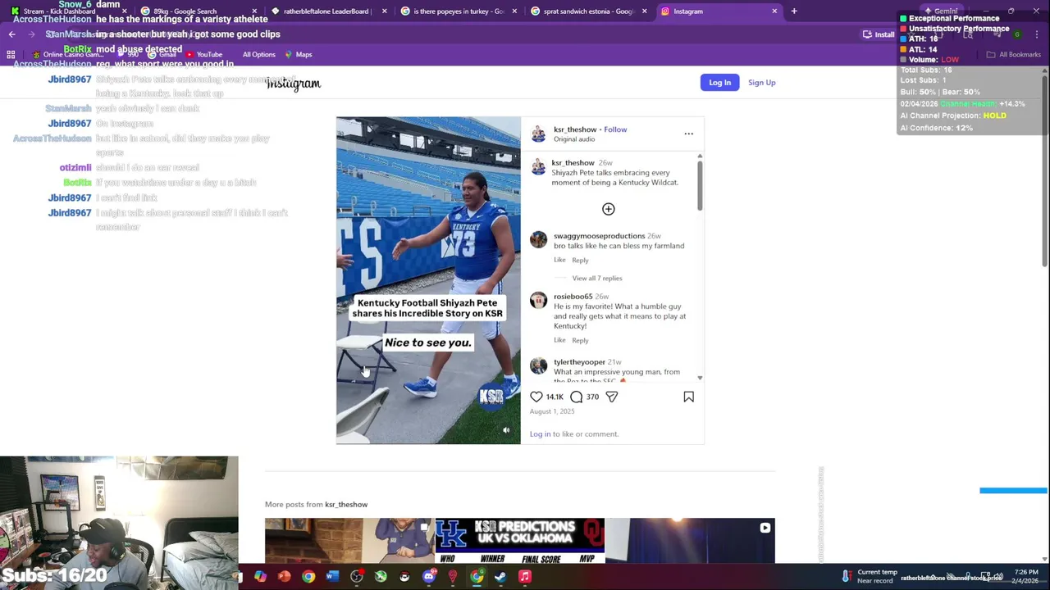Close the Instagram browser tab
This screenshot has width=1050, height=590.
pos(774,11)
